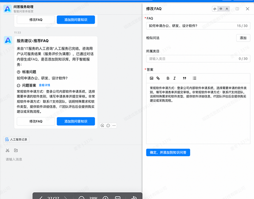
Task: Click 修改FAQ under the 服务建议-推荐FAQ message
Action: [x=36, y=121]
